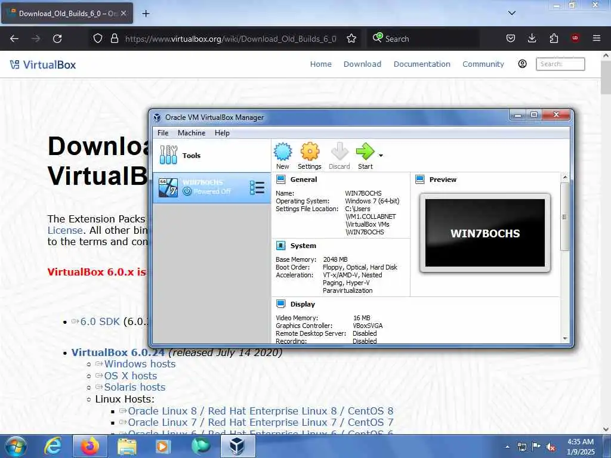Open Firefox Extensions puzzle icon
The width and height of the screenshot is (611, 458).
[x=554, y=38]
